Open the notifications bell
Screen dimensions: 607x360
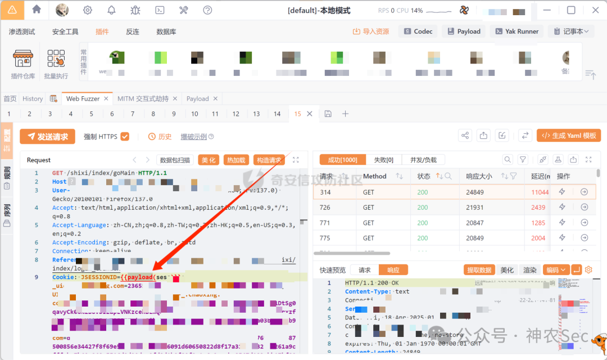pyautogui.click(x=111, y=10)
